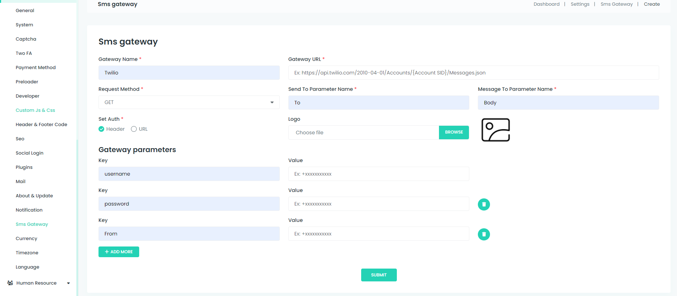The height and width of the screenshot is (296, 677).
Task: Focus the value field for password
Action: pyautogui.click(x=379, y=204)
